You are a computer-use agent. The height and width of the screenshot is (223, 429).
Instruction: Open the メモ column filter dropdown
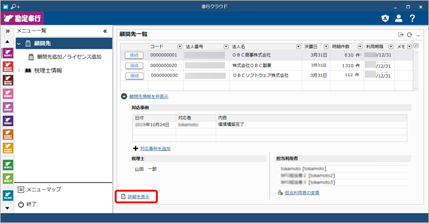point(409,47)
